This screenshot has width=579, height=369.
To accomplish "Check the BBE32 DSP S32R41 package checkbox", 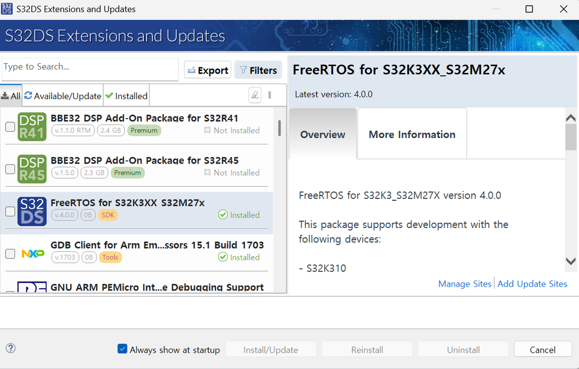I will (x=10, y=127).
